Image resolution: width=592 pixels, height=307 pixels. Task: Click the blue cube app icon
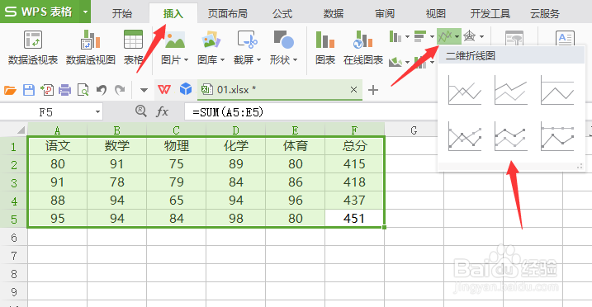[186, 89]
